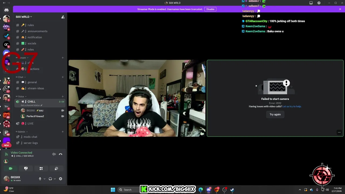Invite members using the add people icon
This screenshot has height=194, width=345.
[63, 17]
